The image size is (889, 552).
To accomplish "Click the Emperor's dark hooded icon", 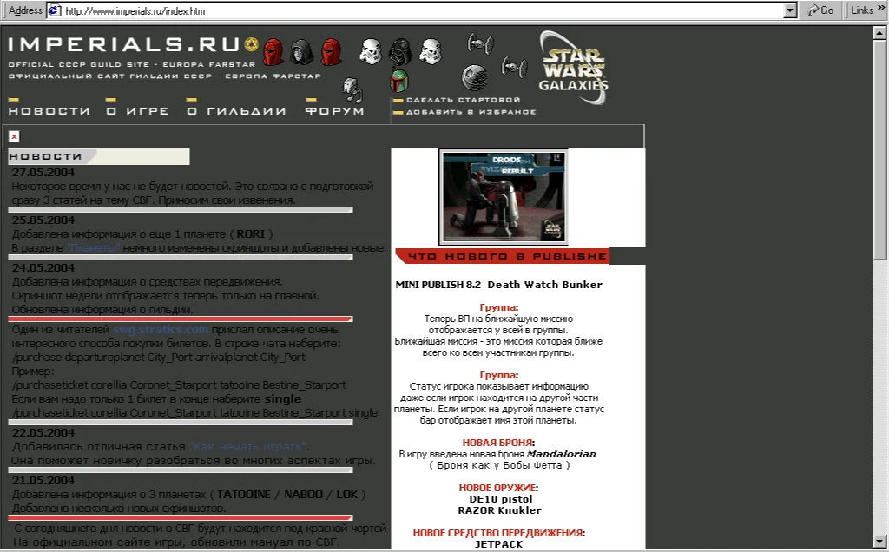I will coord(300,50).
